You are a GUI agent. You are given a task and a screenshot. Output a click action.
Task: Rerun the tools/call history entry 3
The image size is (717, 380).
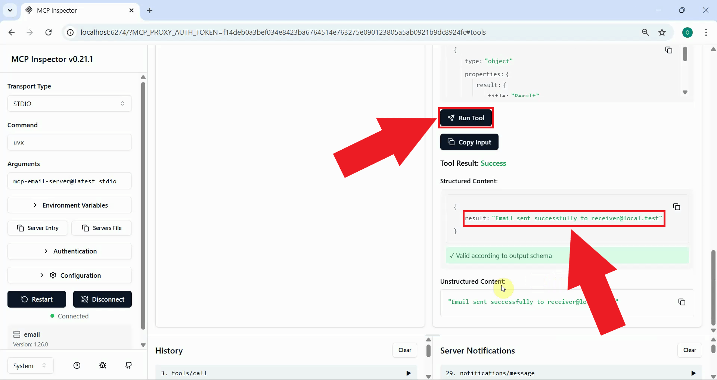(409, 373)
